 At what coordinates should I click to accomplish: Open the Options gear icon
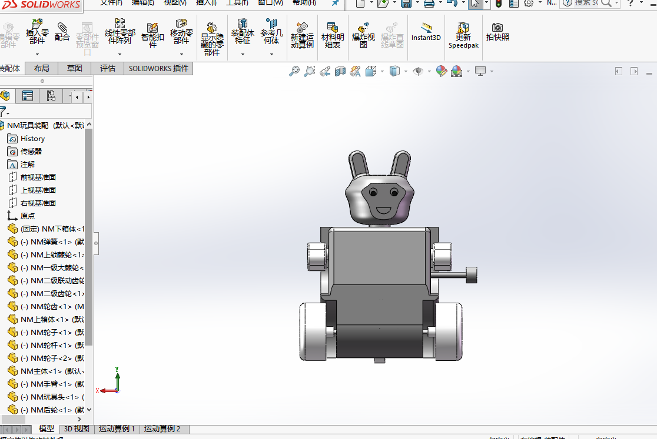[x=529, y=4]
